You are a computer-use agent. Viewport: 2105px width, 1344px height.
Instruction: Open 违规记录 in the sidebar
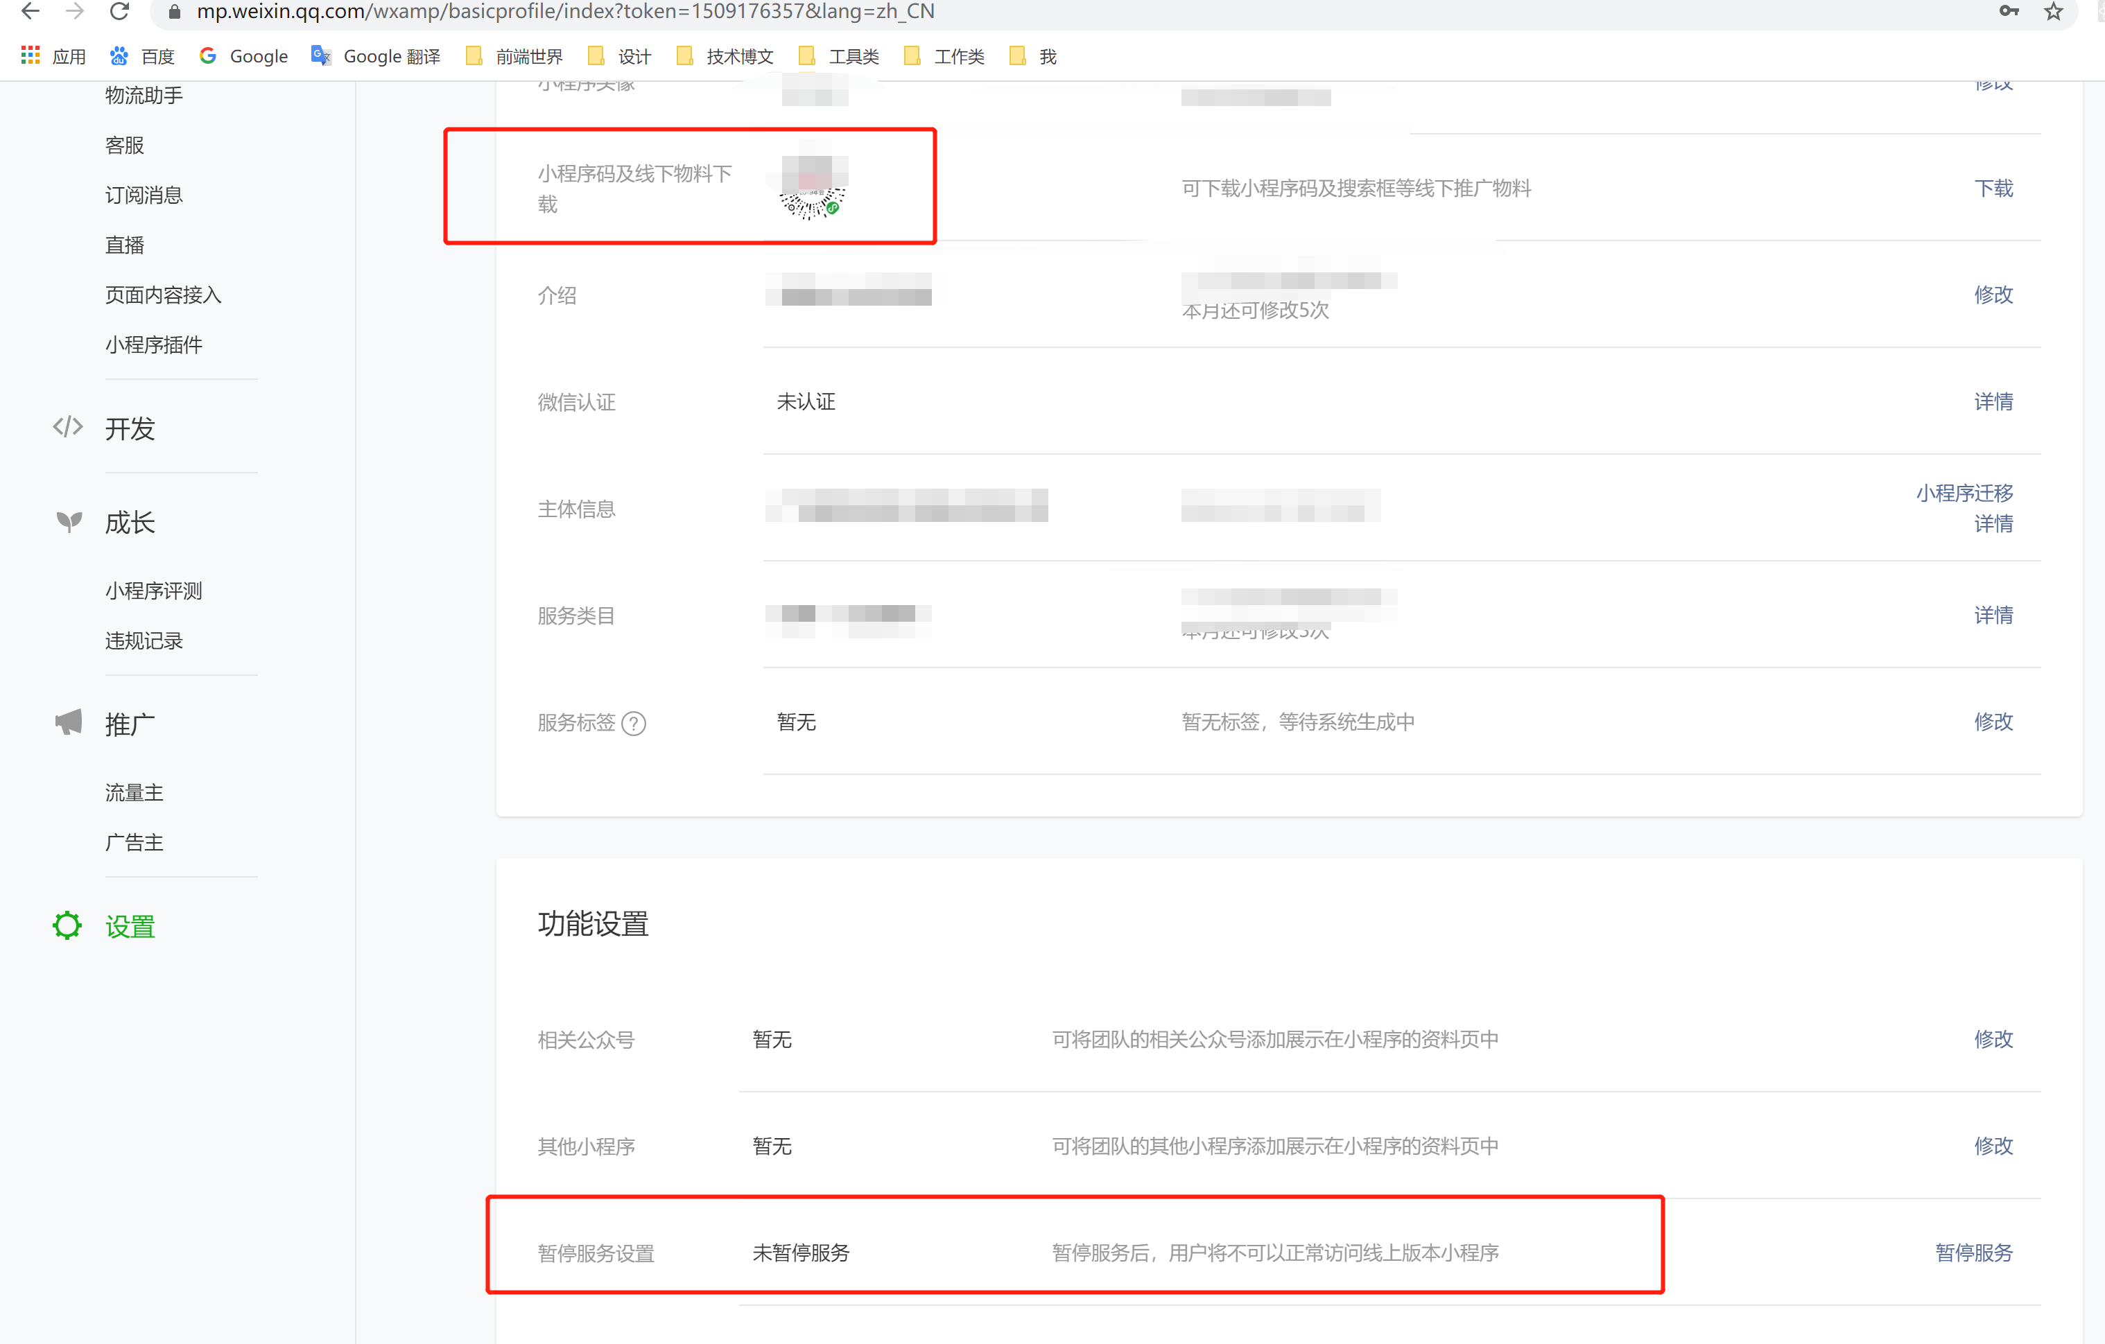click(144, 640)
